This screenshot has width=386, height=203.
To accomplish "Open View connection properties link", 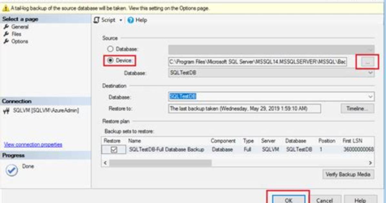I will [x=33, y=144].
